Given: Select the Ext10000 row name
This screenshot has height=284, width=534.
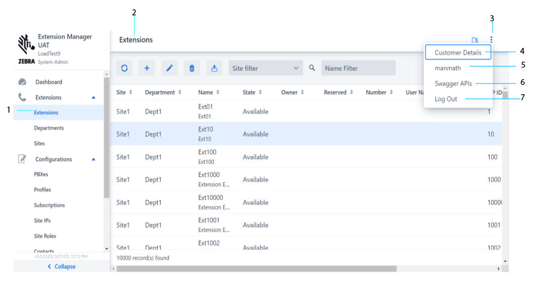Looking at the screenshot, I should tap(211, 197).
